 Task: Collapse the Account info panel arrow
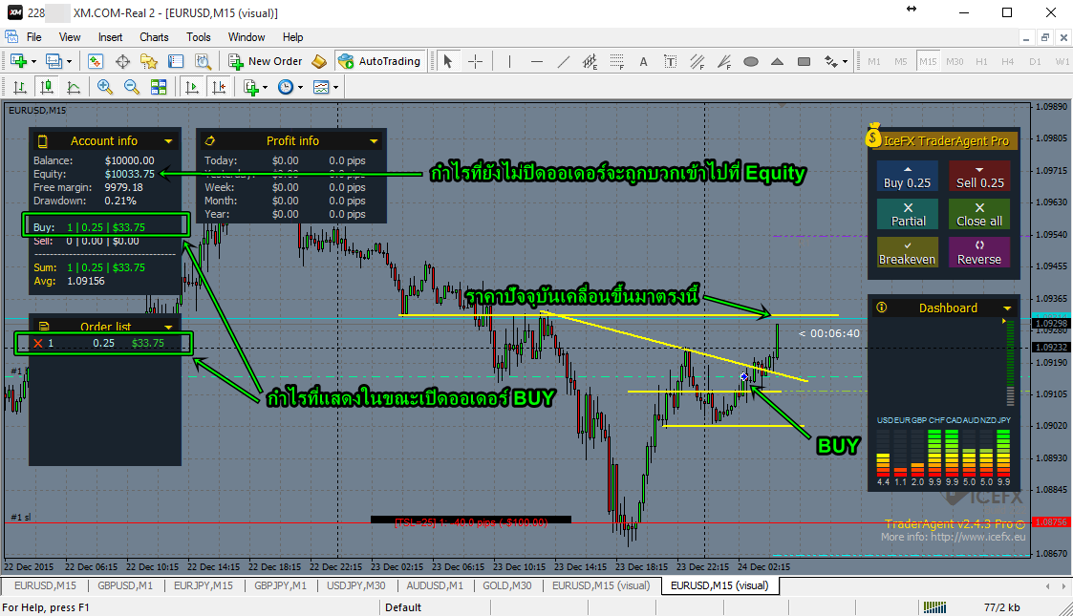pyautogui.click(x=167, y=140)
